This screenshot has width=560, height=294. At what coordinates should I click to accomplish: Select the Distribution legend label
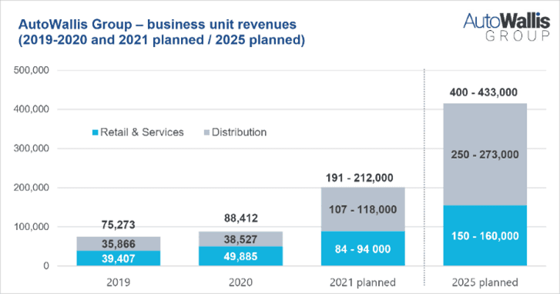(239, 132)
